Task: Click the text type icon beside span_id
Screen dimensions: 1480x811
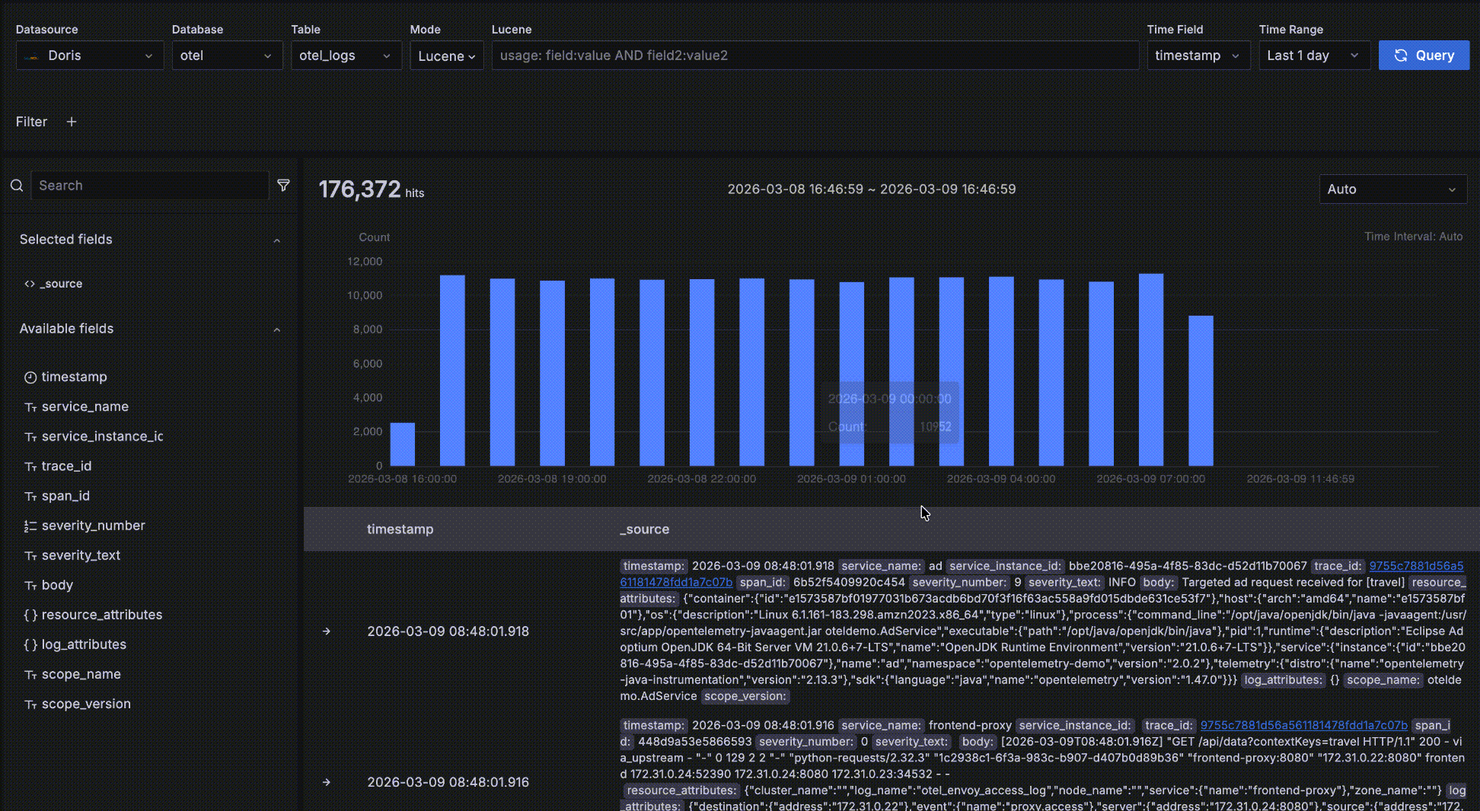Action: 30,496
